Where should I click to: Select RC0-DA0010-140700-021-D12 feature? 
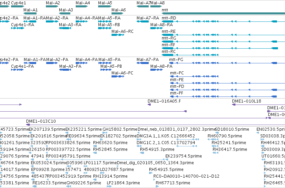[x=154, y=180]
